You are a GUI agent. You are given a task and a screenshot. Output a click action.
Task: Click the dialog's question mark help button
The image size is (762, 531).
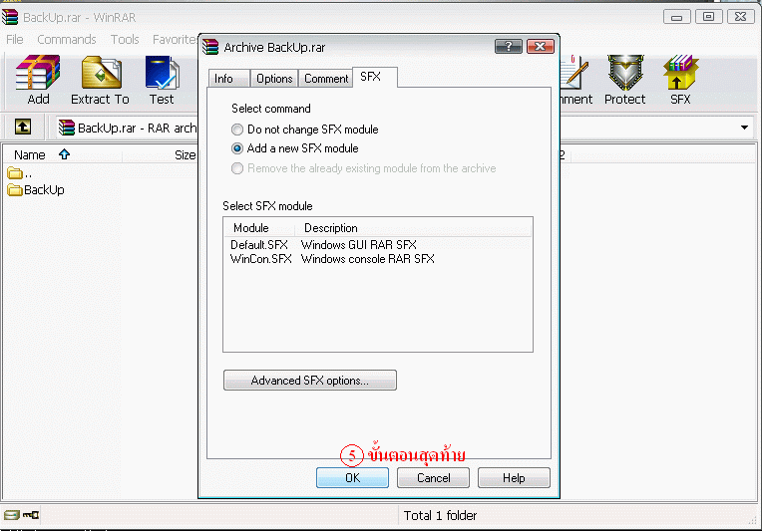pyautogui.click(x=509, y=47)
